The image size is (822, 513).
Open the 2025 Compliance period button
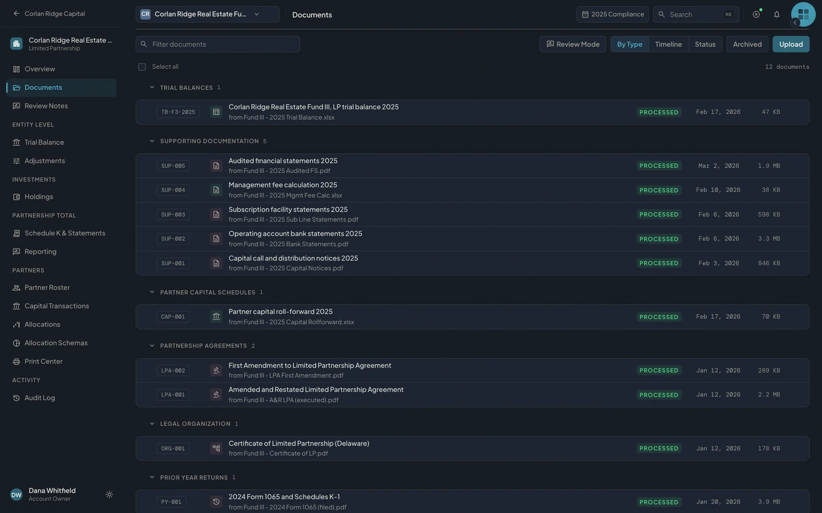[x=612, y=14]
